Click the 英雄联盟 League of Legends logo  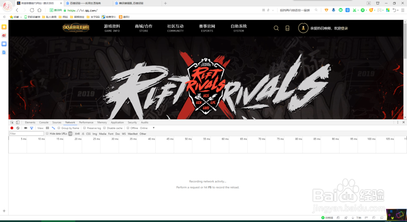click(76, 28)
